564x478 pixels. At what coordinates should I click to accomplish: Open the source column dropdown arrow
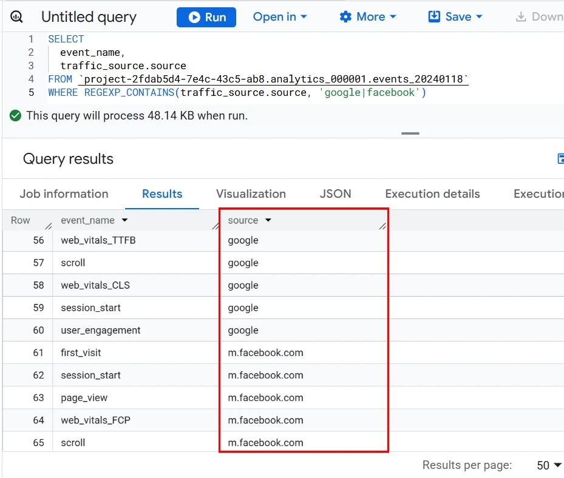pos(268,220)
